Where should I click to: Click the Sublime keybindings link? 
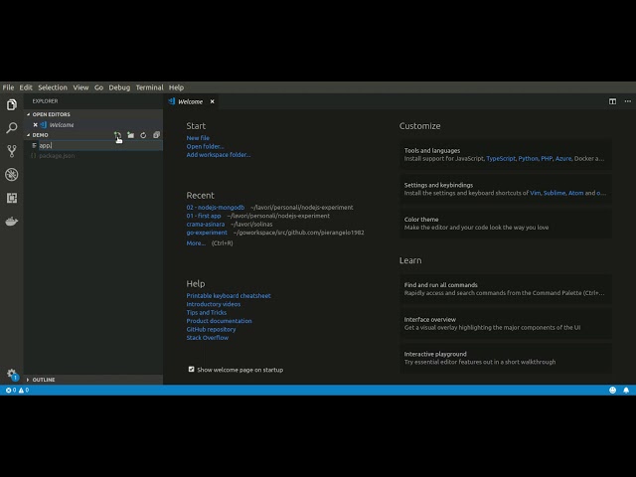coord(555,193)
